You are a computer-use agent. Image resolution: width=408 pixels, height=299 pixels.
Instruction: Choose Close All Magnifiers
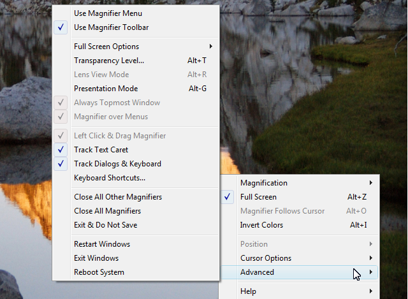[107, 211]
